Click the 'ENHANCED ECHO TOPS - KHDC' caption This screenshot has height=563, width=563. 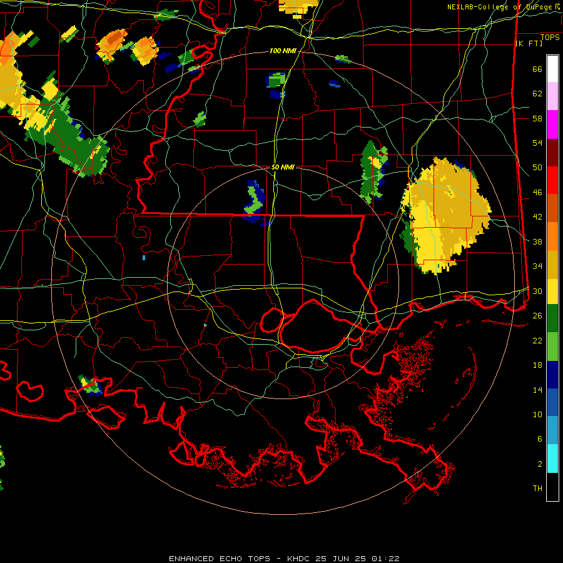pos(241,559)
